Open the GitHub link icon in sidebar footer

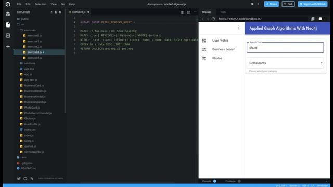[25, 179]
